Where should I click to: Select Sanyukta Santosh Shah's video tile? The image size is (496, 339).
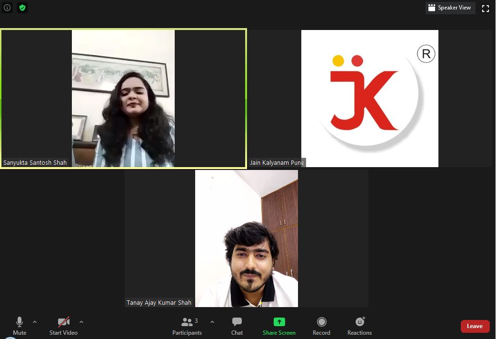tap(123, 99)
